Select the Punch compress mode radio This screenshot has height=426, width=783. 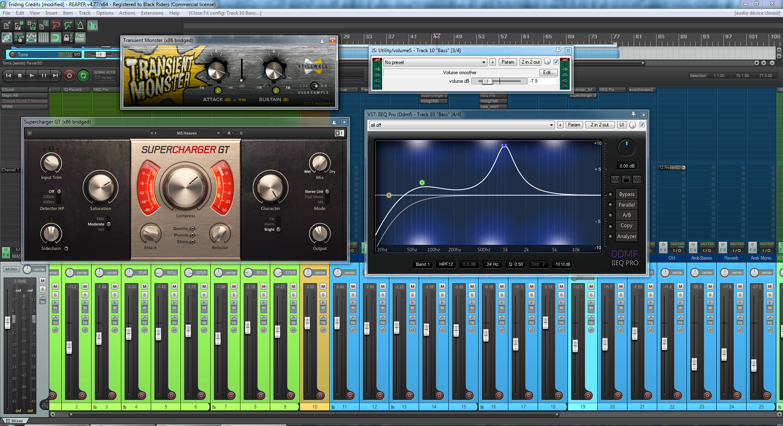(x=192, y=235)
